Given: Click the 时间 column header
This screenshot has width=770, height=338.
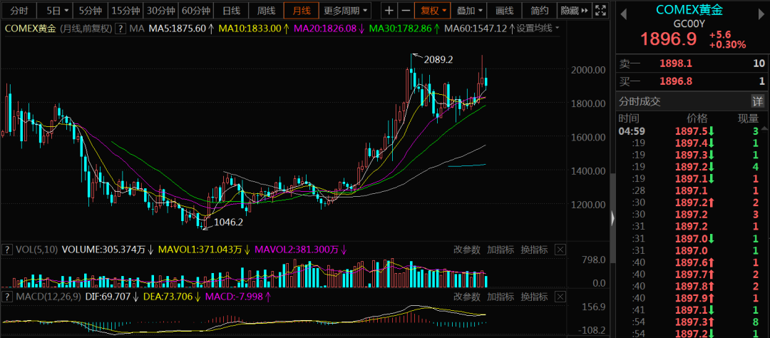Looking at the screenshot, I should tap(629, 118).
